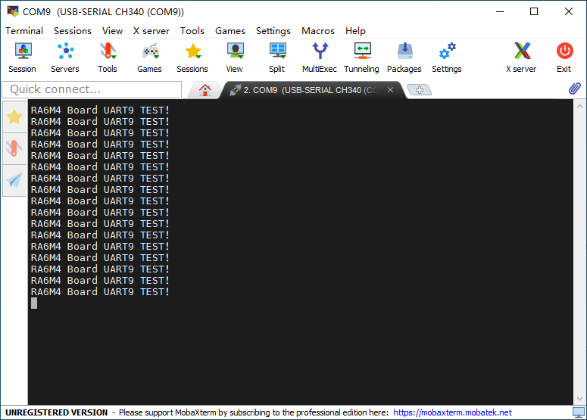Open the Terminal menu
This screenshot has height=420, width=587.
pyautogui.click(x=24, y=31)
